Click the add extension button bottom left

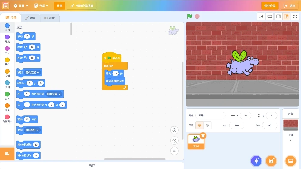tap(7, 154)
